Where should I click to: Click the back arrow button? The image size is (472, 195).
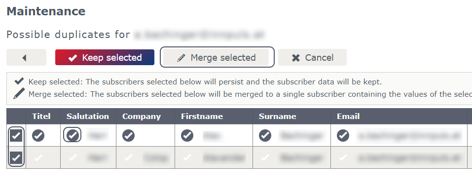27,57
